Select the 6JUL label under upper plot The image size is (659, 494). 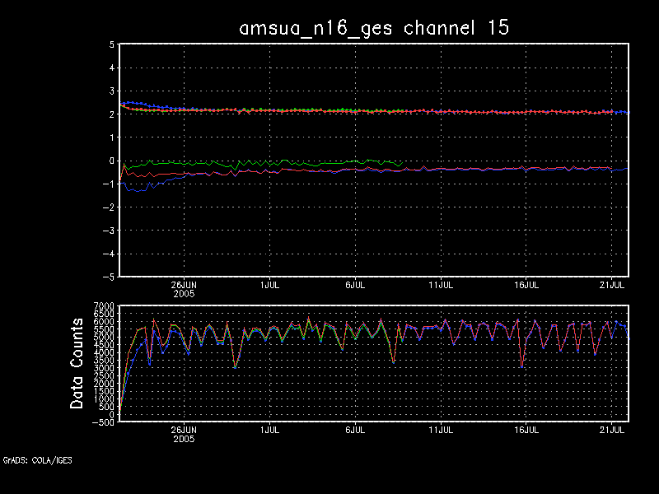tap(354, 284)
